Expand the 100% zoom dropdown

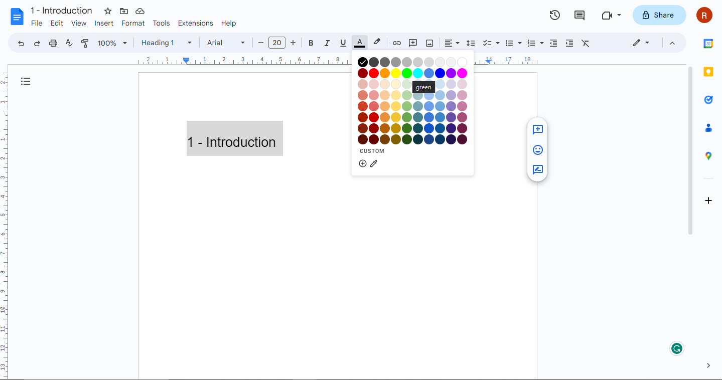point(112,43)
